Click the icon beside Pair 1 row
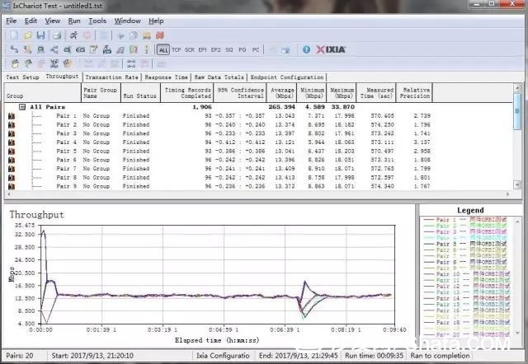The height and width of the screenshot is (364, 528). (x=12, y=116)
